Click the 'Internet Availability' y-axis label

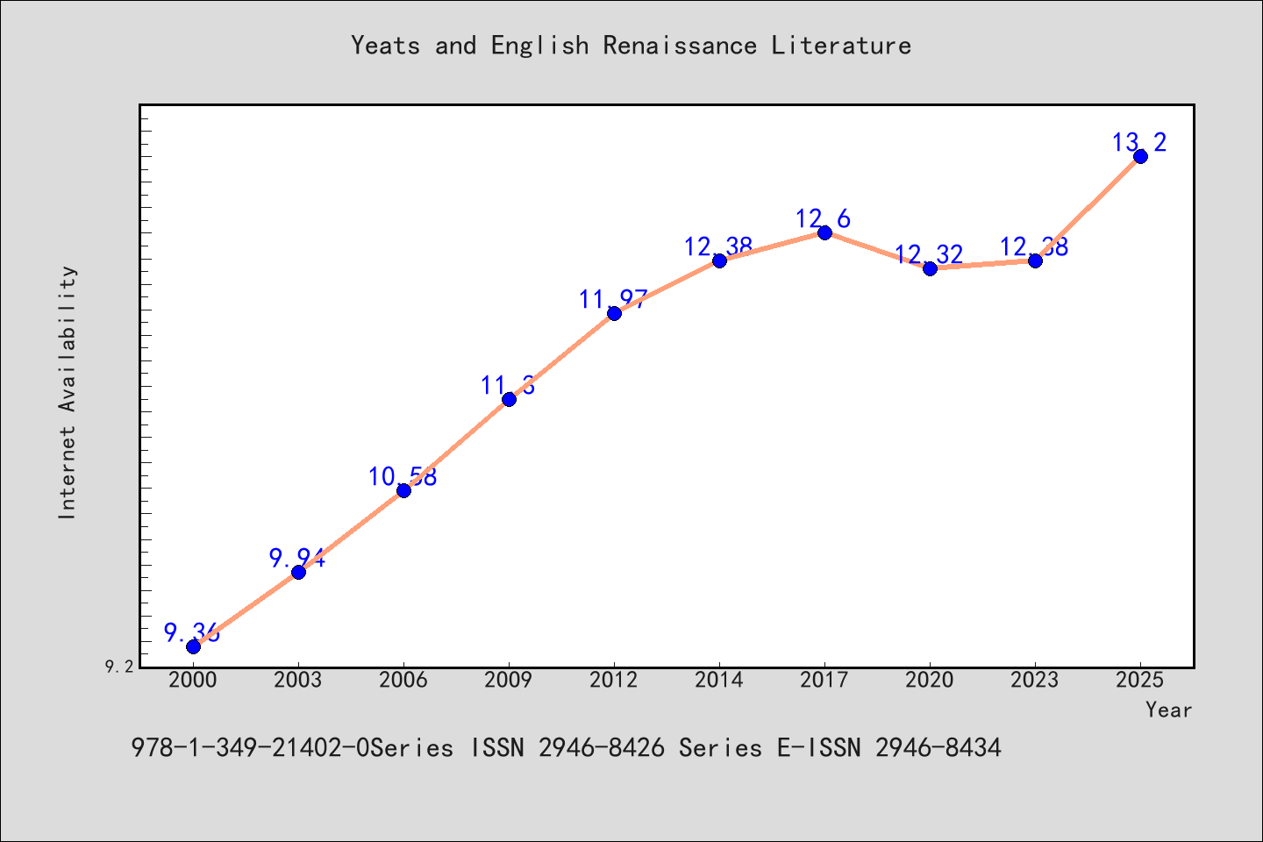click(x=68, y=392)
